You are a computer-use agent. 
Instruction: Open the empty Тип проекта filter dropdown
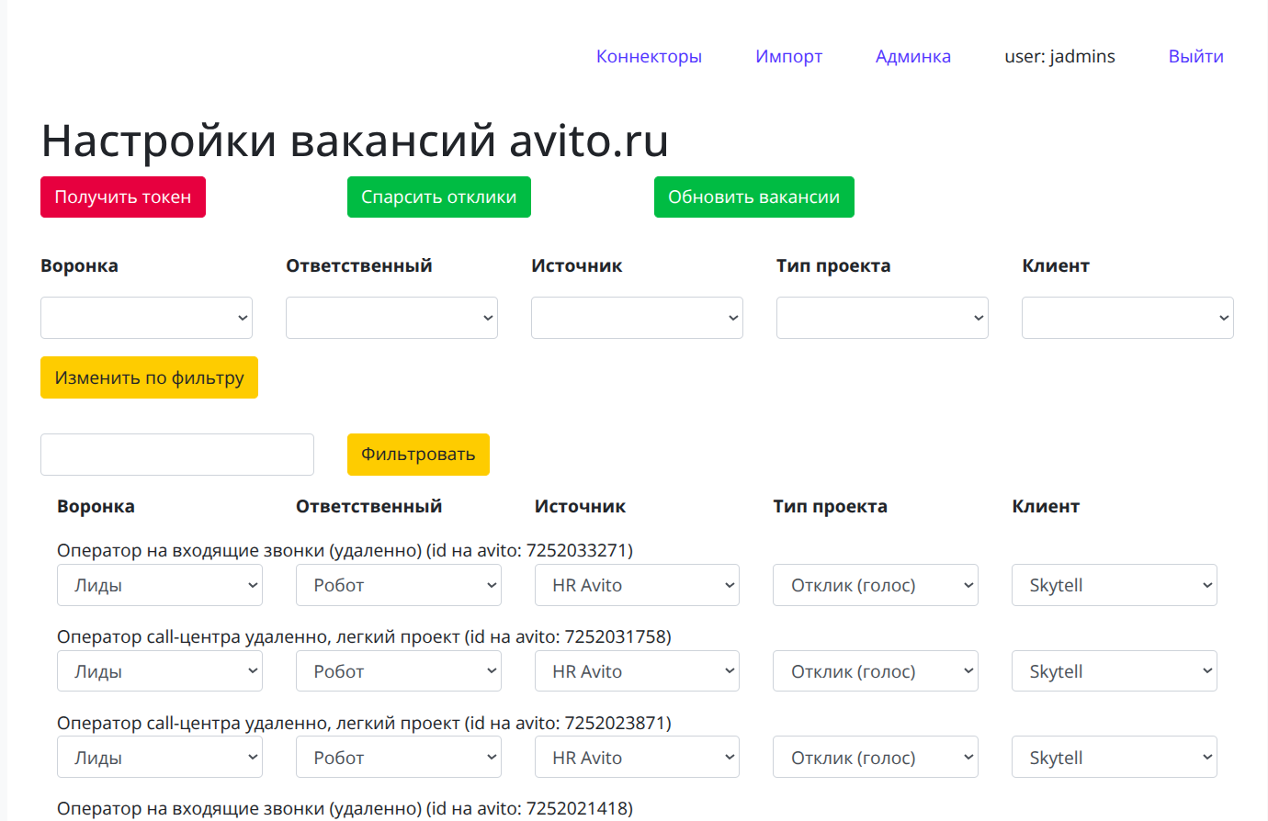[x=882, y=318]
